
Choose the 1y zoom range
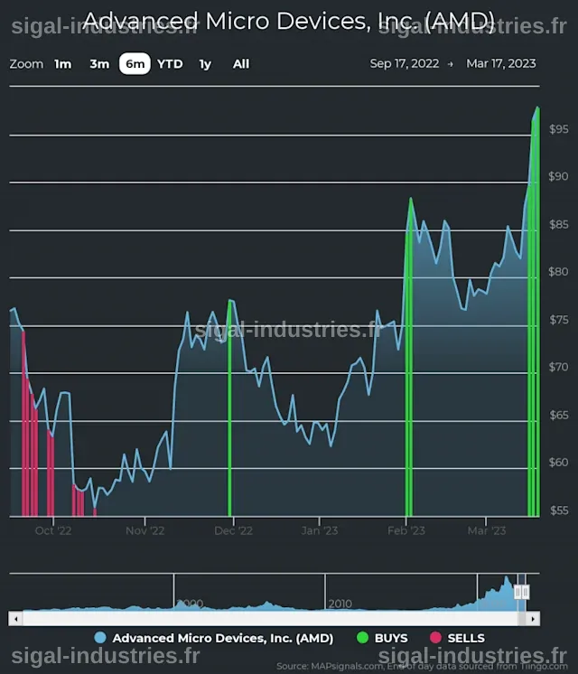(205, 64)
